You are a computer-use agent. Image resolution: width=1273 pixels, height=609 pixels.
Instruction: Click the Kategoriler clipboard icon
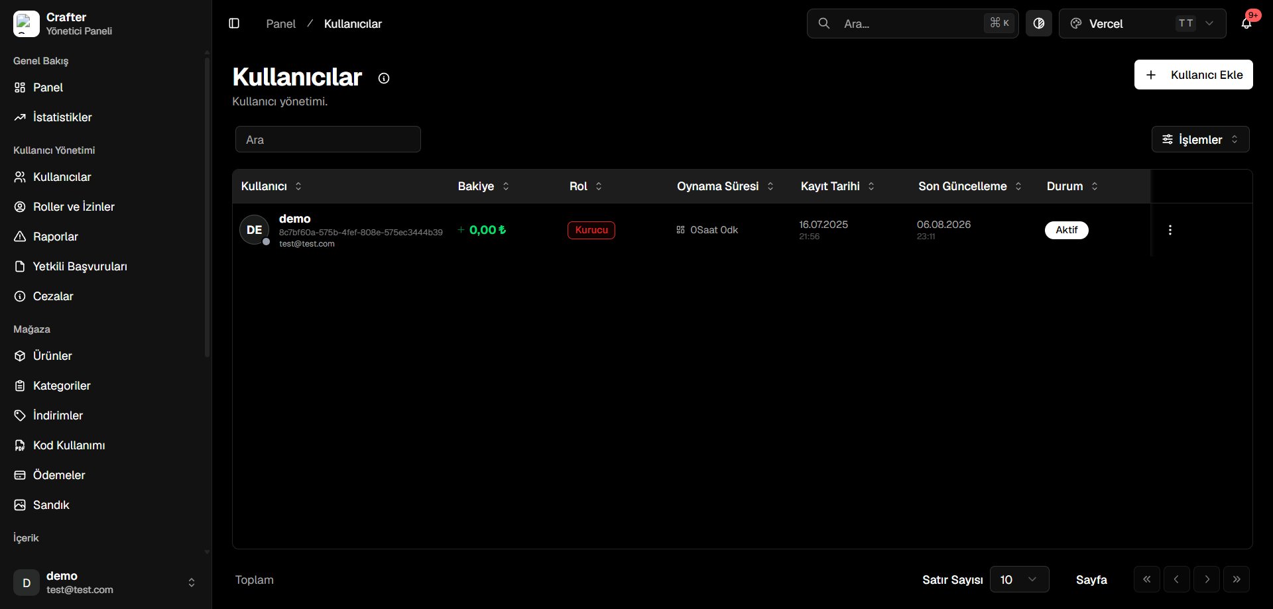click(20, 386)
